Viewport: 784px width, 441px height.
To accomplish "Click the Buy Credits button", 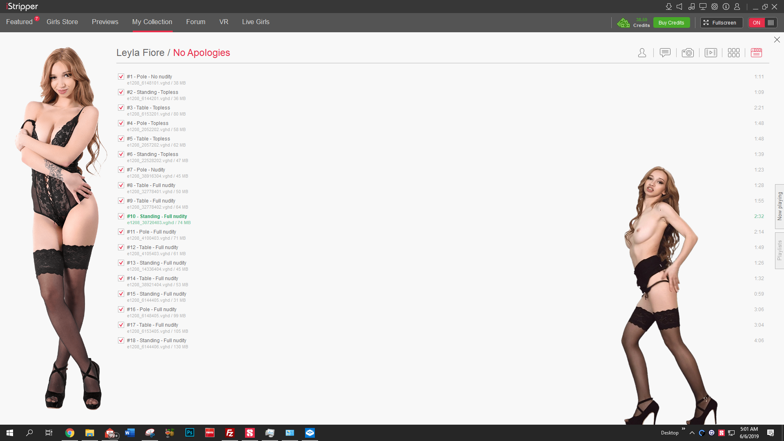I will pyautogui.click(x=671, y=23).
